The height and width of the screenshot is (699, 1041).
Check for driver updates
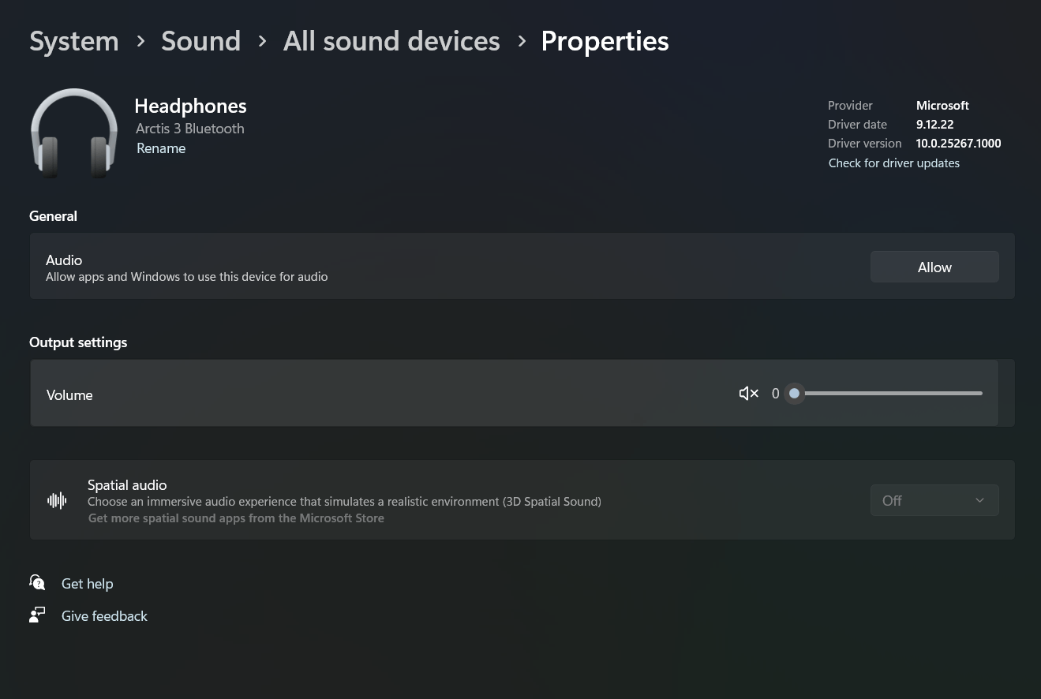tap(893, 163)
